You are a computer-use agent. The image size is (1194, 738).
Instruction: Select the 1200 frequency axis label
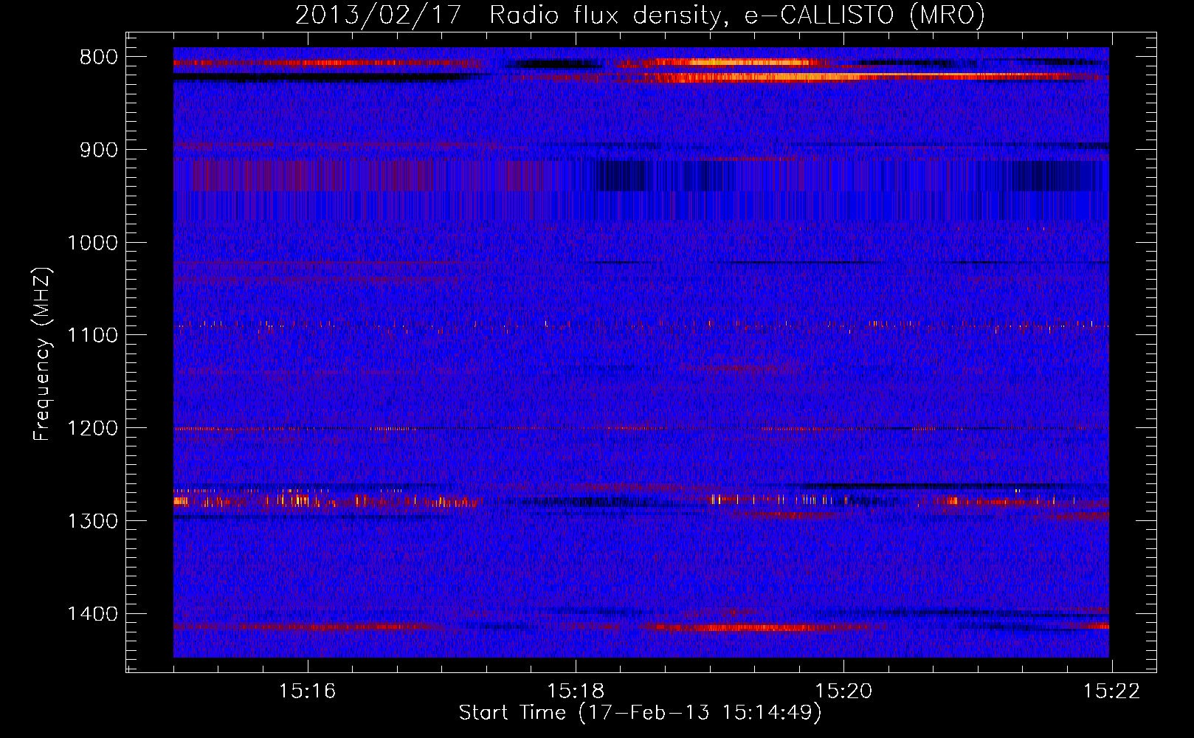(x=92, y=428)
